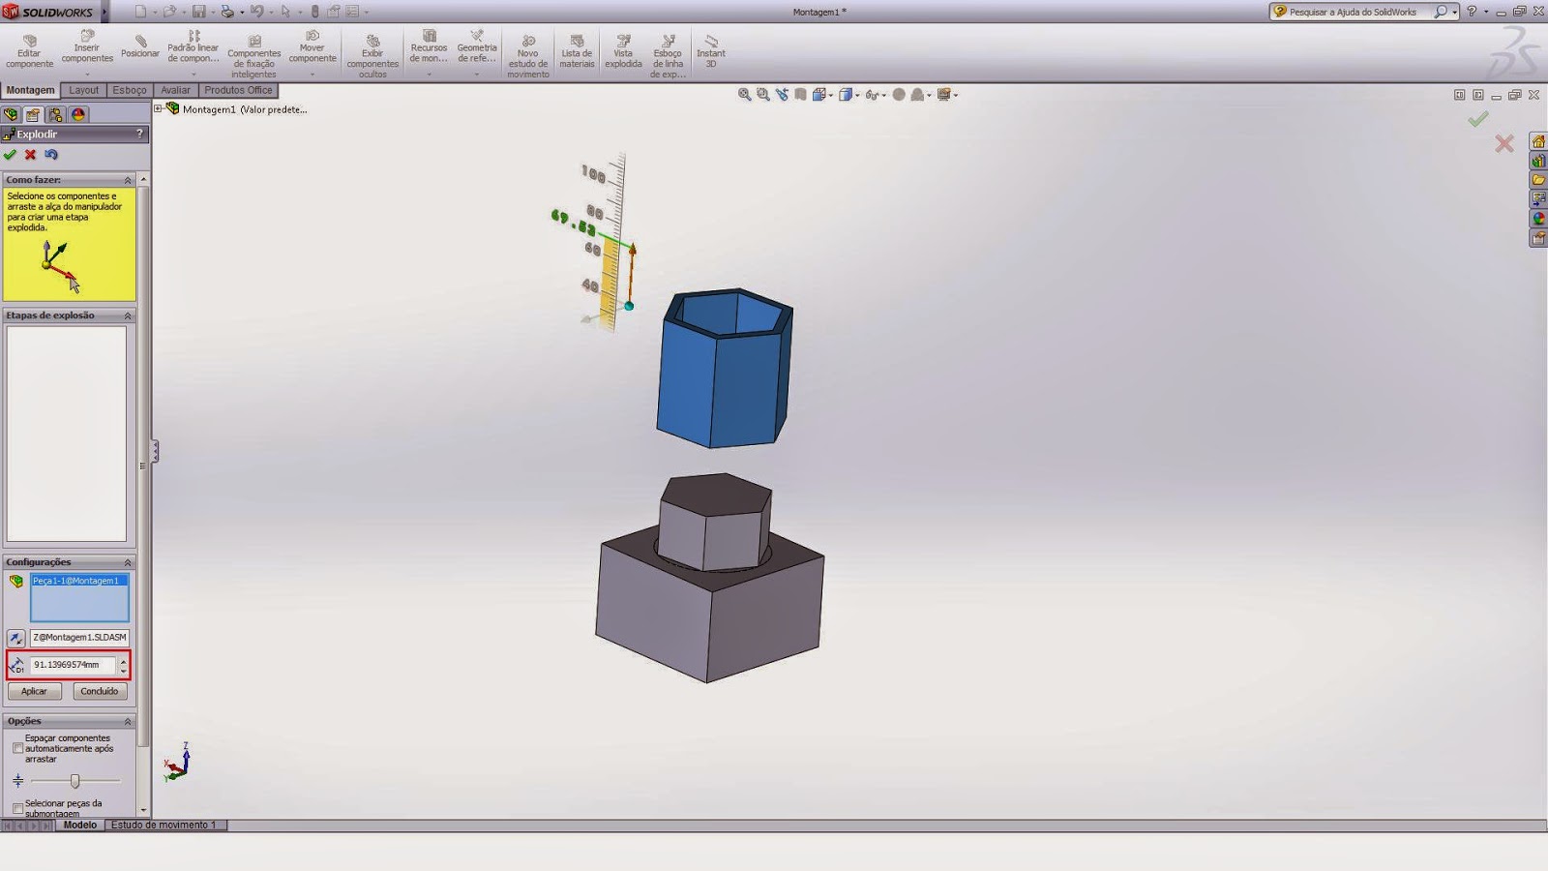Open the Inserir componentes tool

coord(87,48)
